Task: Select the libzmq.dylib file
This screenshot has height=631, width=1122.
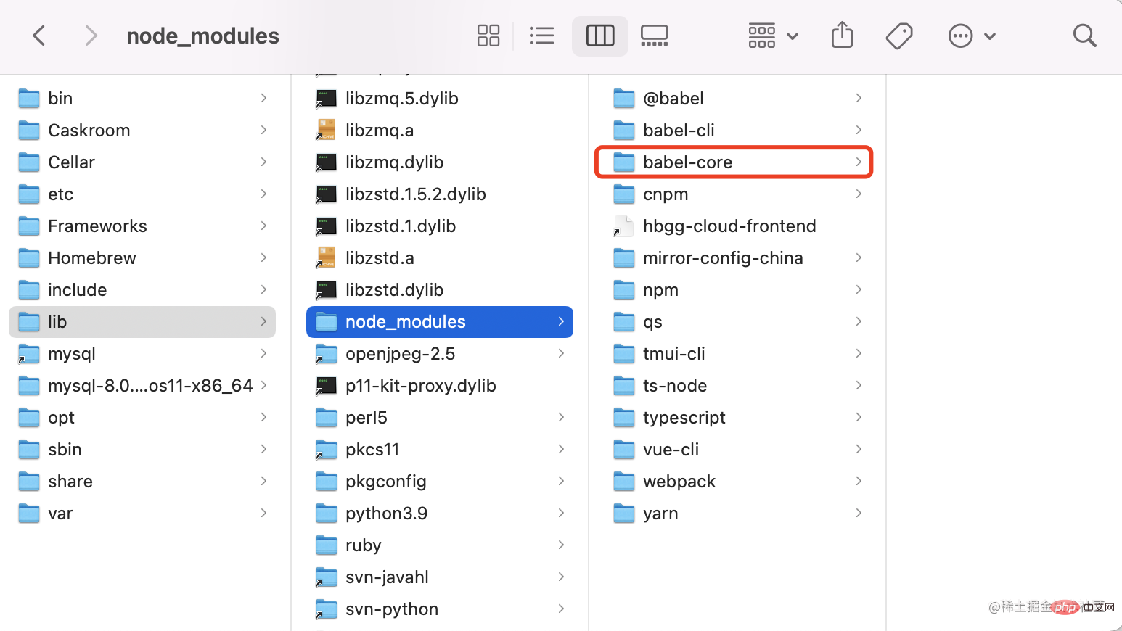Action: (x=440, y=162)
